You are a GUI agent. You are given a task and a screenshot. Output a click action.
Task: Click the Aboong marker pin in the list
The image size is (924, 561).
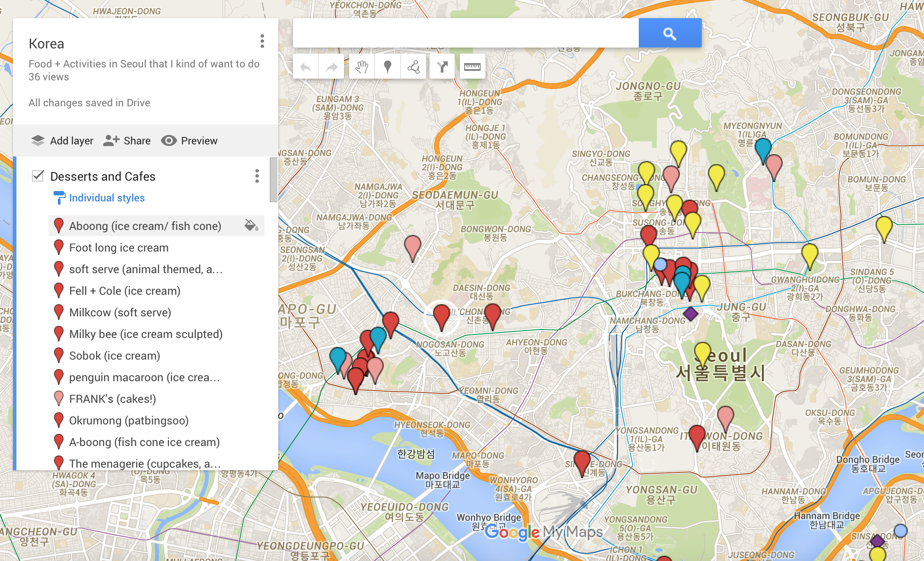coord(59,225)
